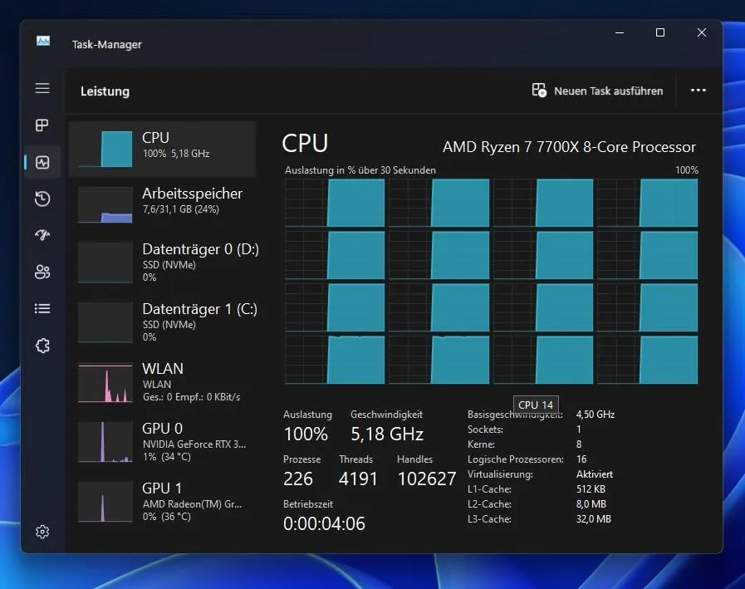Click the large 'CPU' heading

pos(305,143)
